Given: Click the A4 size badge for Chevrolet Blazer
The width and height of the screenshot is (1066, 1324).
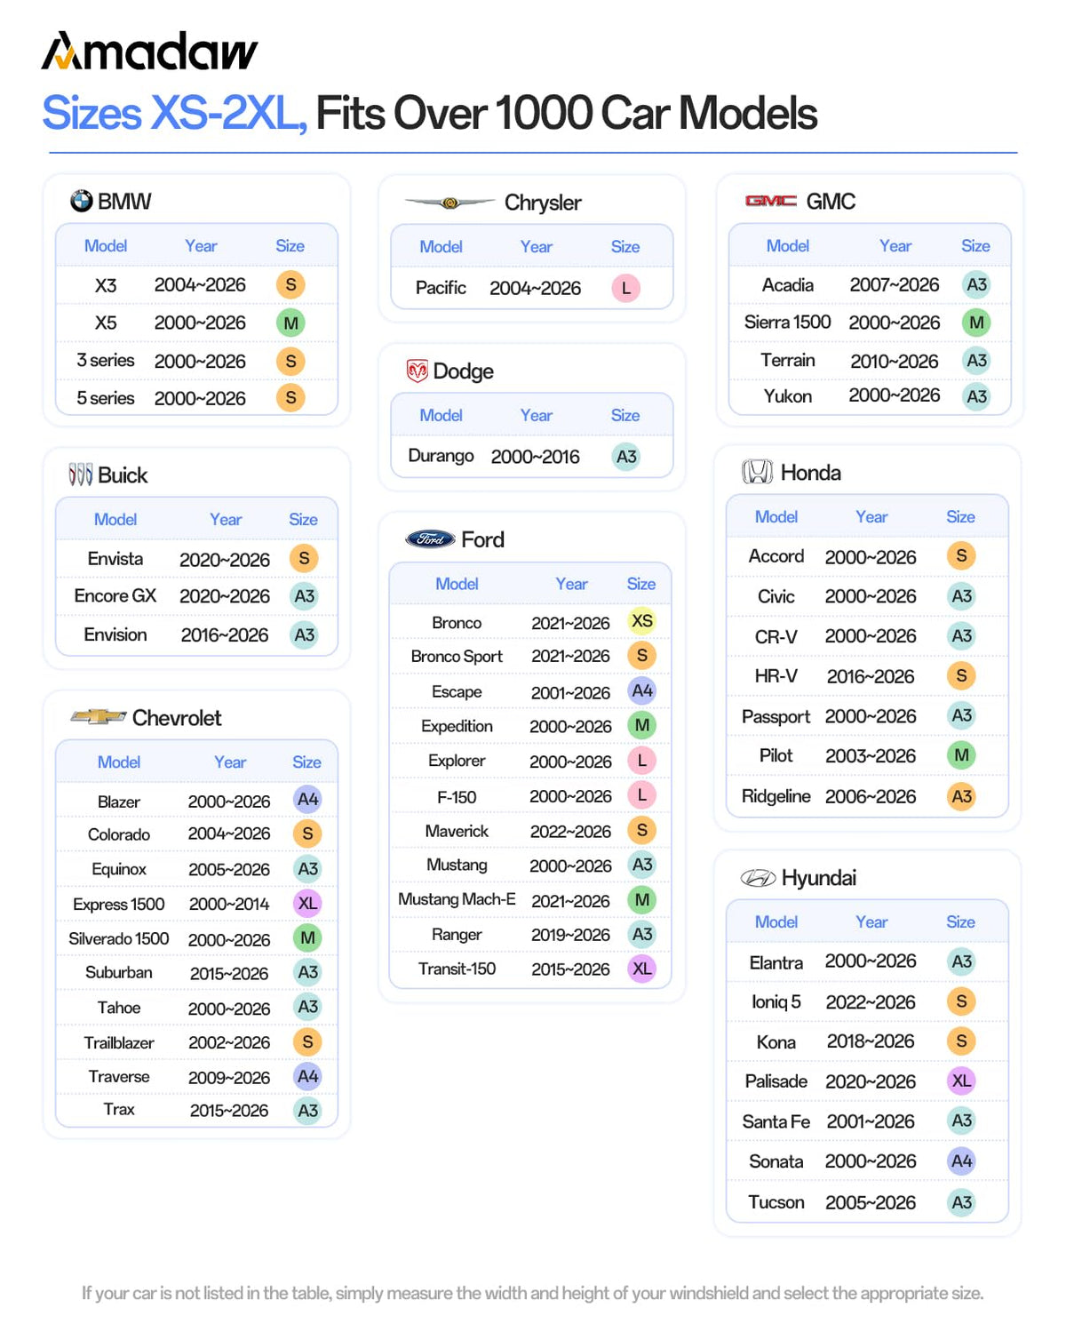Looking at the screenshot, I should tap(307, 800).
